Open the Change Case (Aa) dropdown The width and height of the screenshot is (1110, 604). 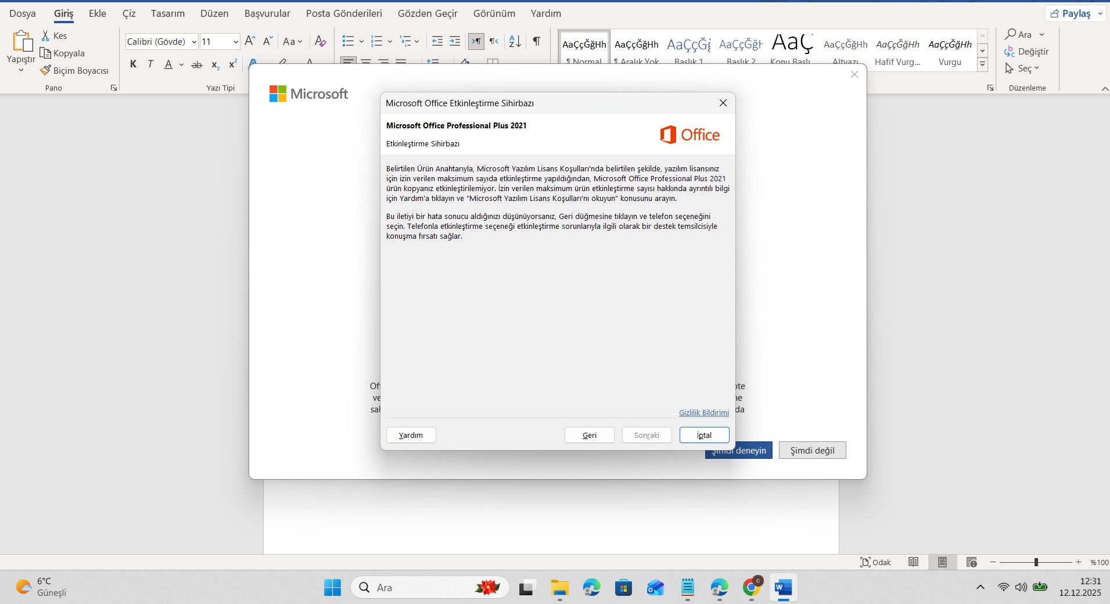point(293,41)
